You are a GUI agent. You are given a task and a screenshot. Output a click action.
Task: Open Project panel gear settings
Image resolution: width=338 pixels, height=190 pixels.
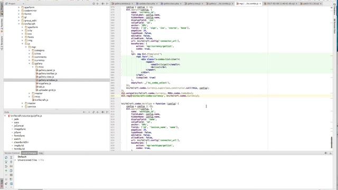tap(102, 4)
